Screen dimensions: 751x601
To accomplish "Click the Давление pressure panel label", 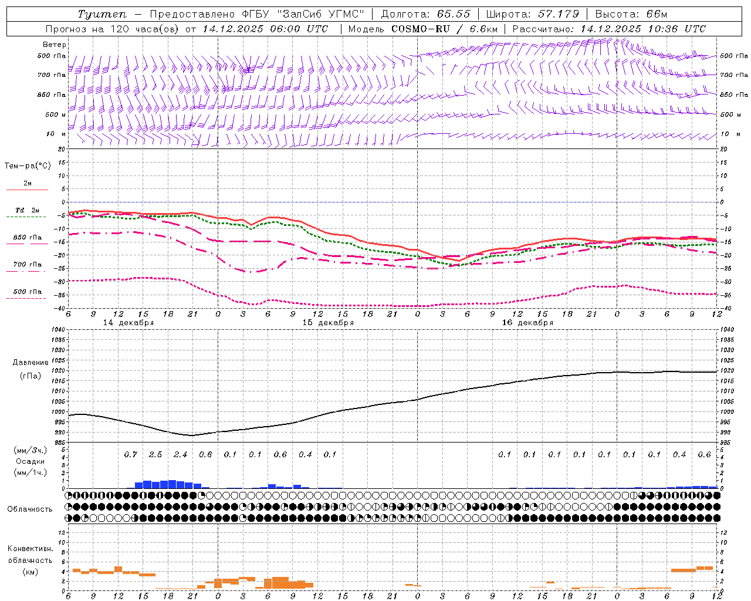I will 30,363.
